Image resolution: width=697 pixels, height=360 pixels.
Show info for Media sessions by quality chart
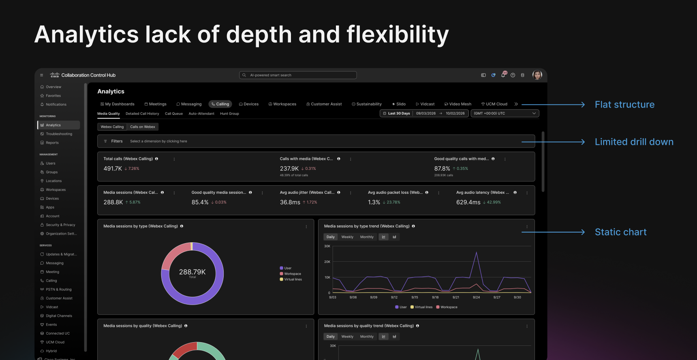186,326
